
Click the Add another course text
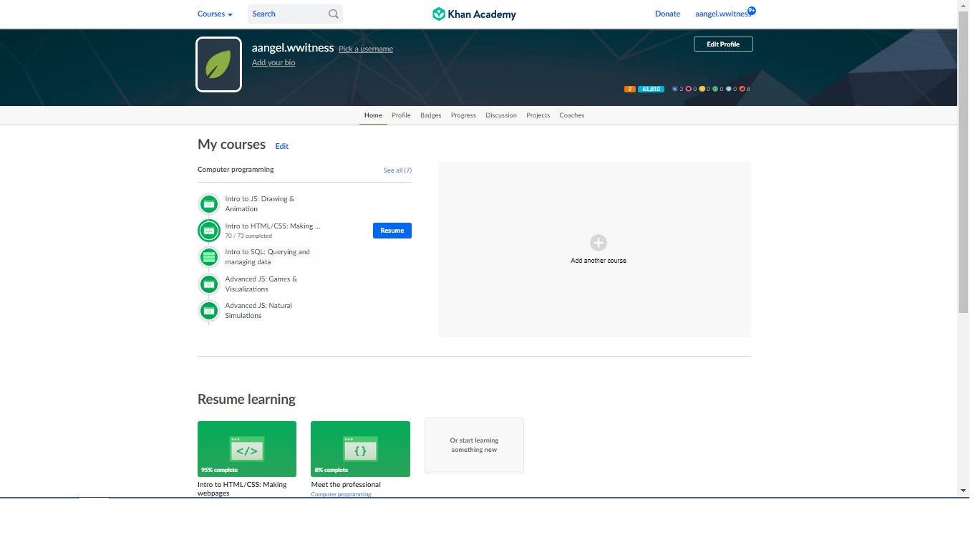click(x=599, y=261)
